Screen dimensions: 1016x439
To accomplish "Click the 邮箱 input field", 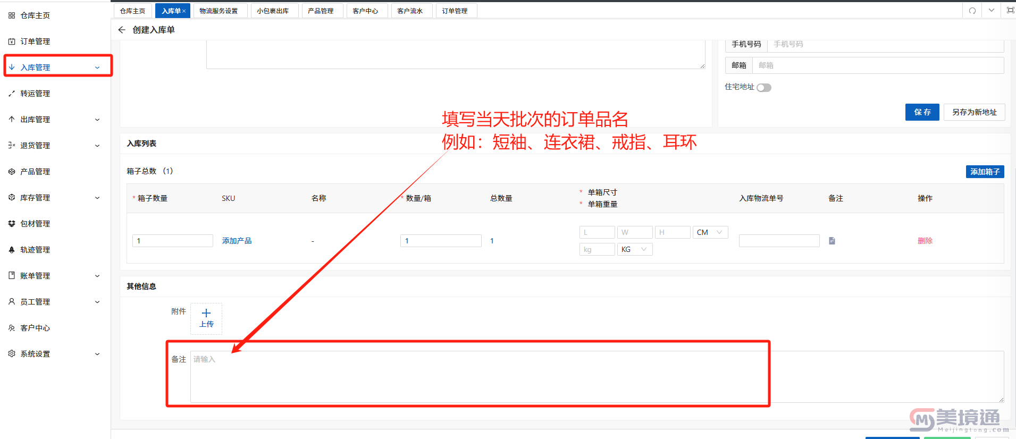I will pos(878,65).
